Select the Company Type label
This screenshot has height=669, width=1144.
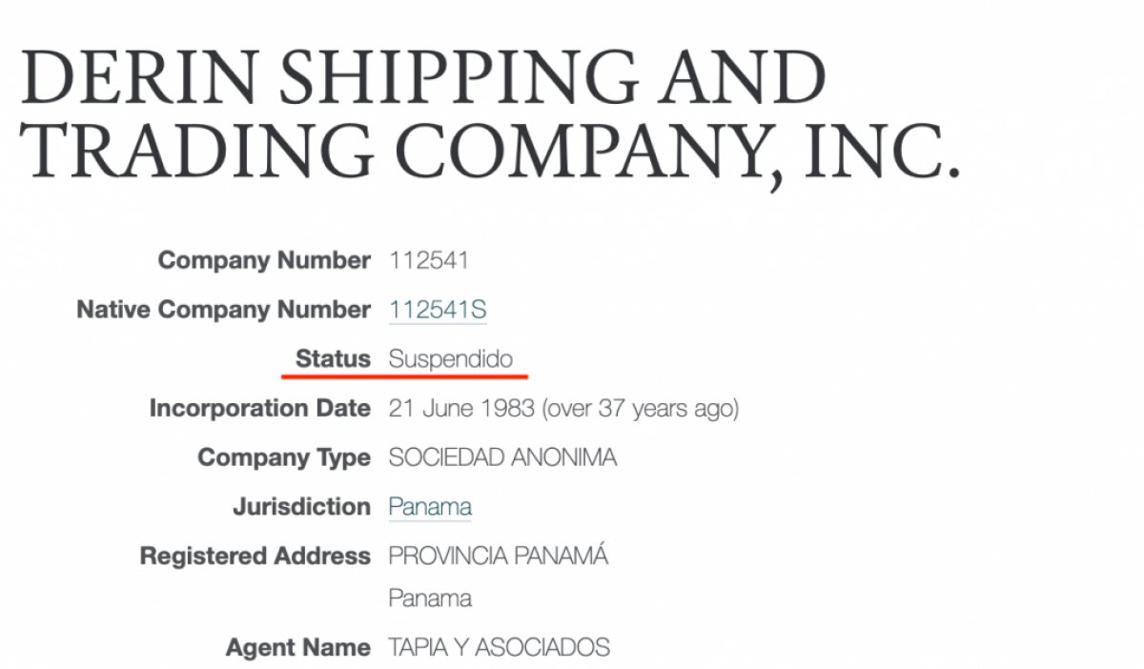[283, 457]
